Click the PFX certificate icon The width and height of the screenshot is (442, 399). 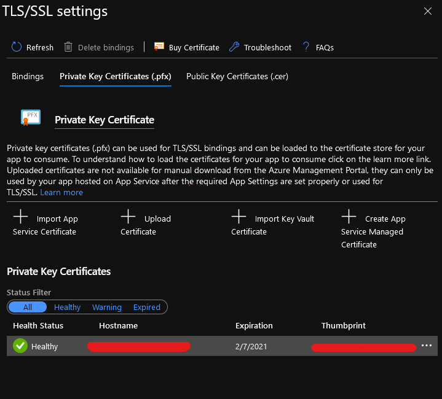coord(31,117)
